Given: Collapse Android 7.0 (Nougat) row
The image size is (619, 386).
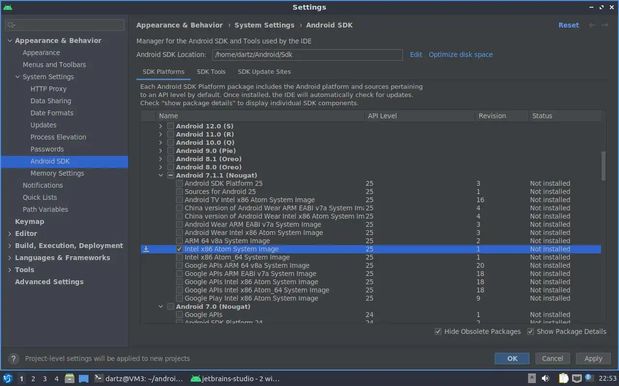Looking at the screenshot, I should (x=161, y=306).
